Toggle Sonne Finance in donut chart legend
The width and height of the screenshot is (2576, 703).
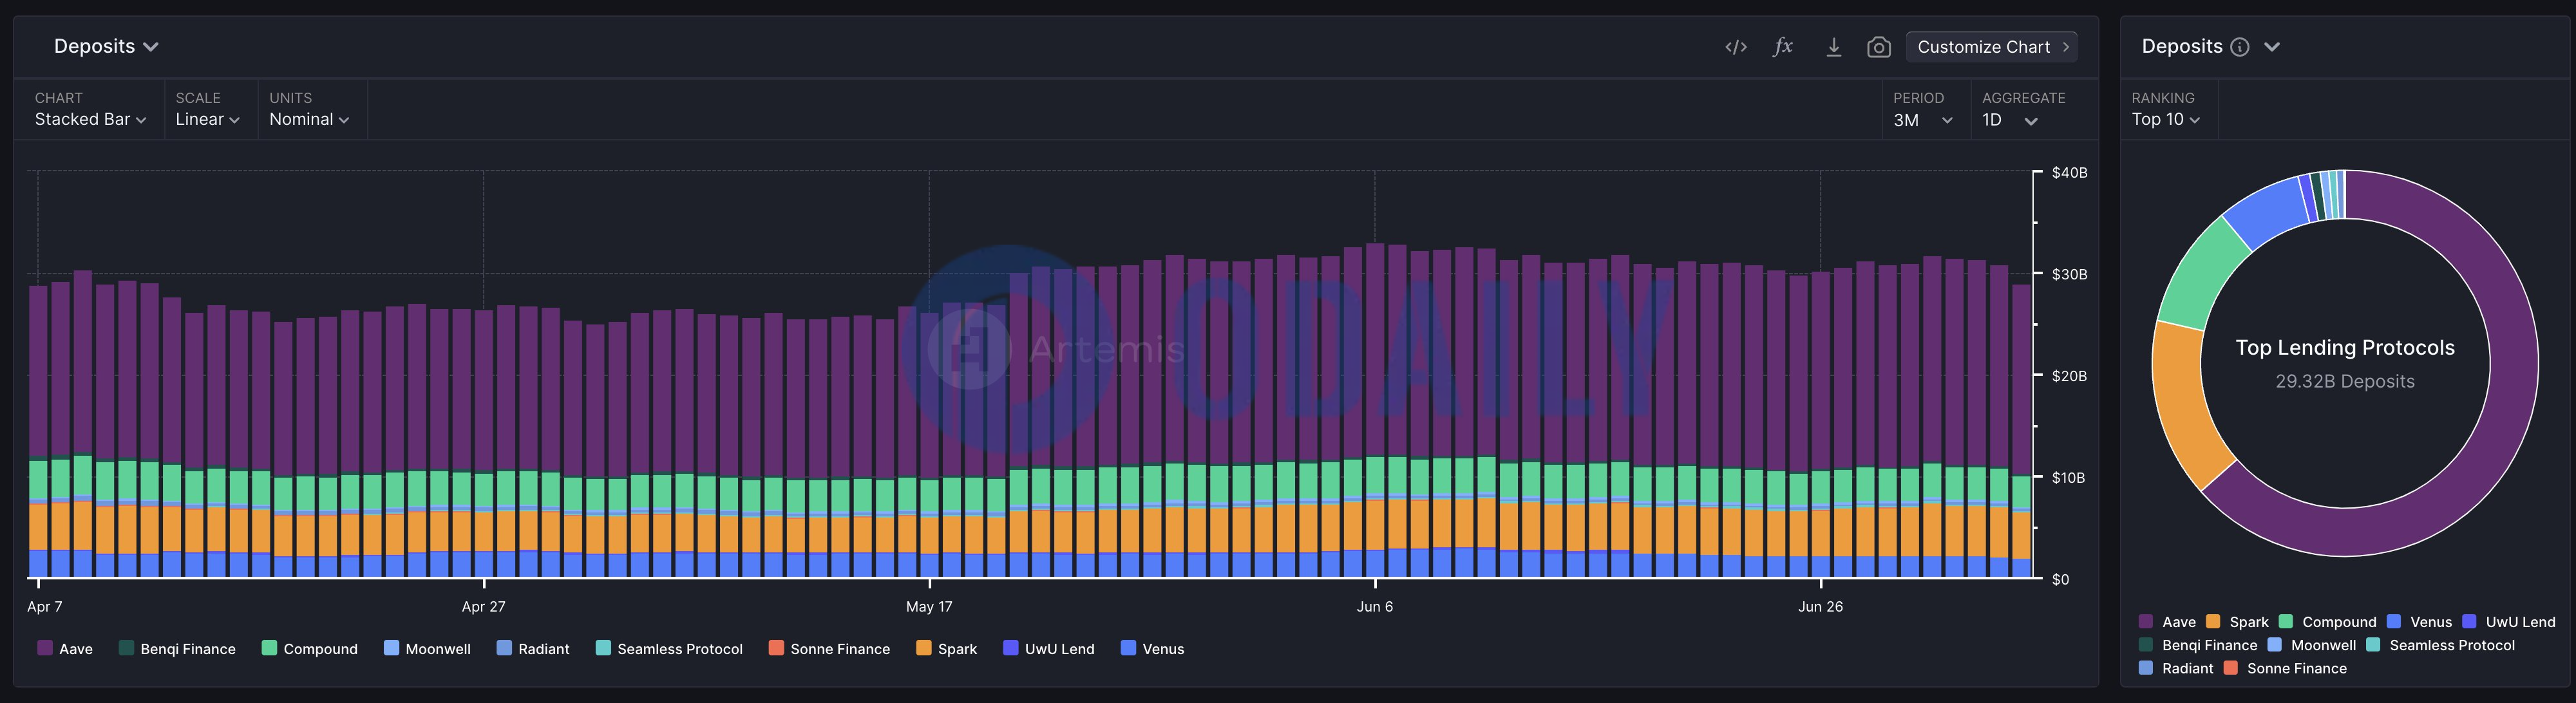click(2285, 668)
